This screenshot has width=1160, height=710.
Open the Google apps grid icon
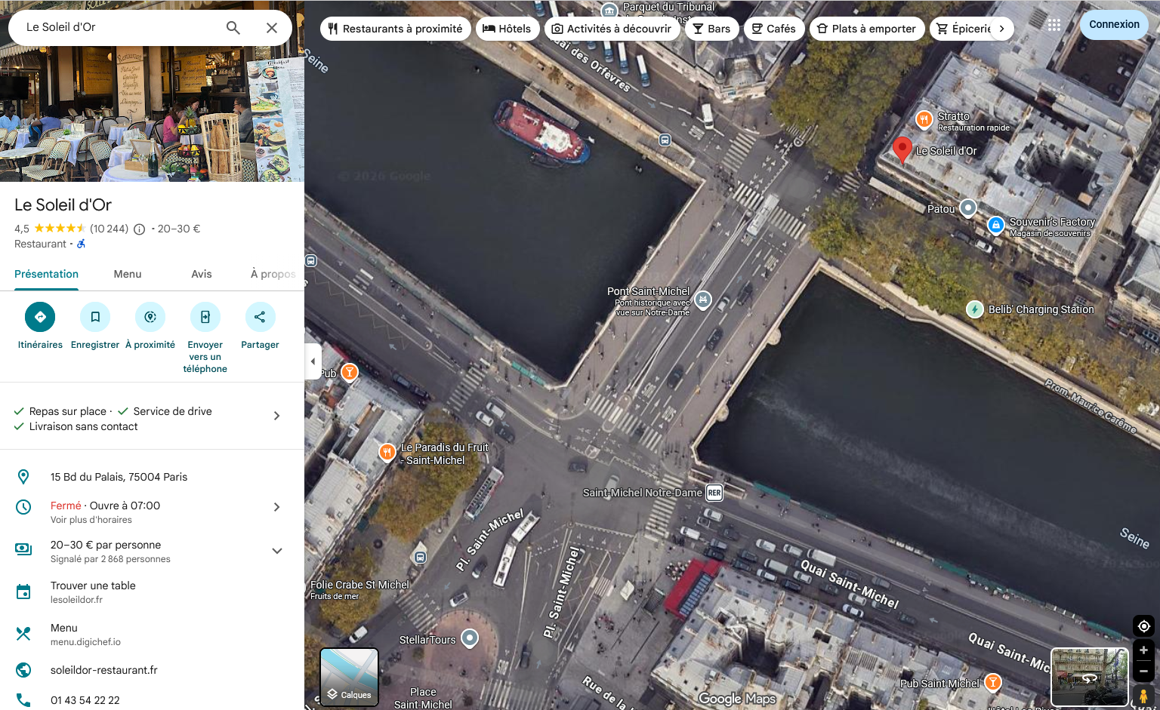point(1054,25)
